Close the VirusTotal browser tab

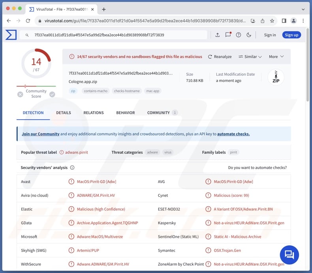tap(92, 9)
